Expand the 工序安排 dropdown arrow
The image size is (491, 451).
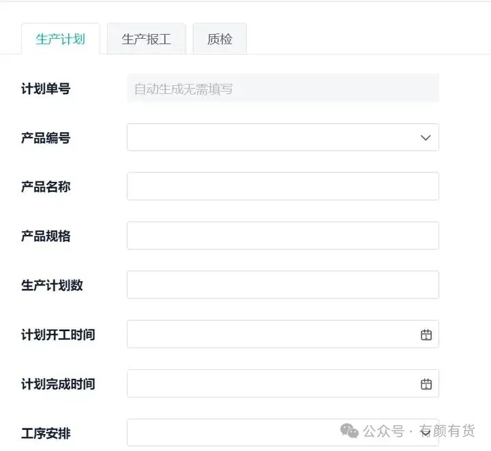pyautogui.click(x=426, y=433)
